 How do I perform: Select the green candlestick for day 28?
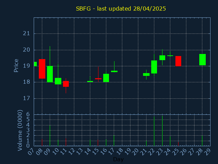[x=202, y=59]
